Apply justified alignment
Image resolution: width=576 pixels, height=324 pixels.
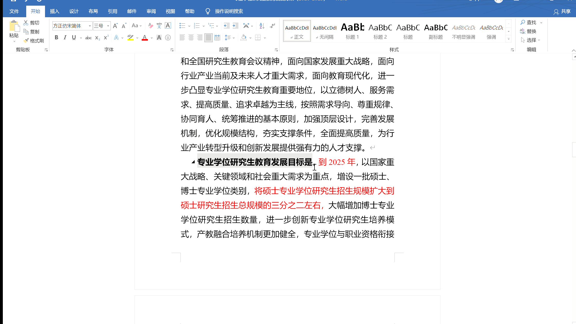pos(208,38)
